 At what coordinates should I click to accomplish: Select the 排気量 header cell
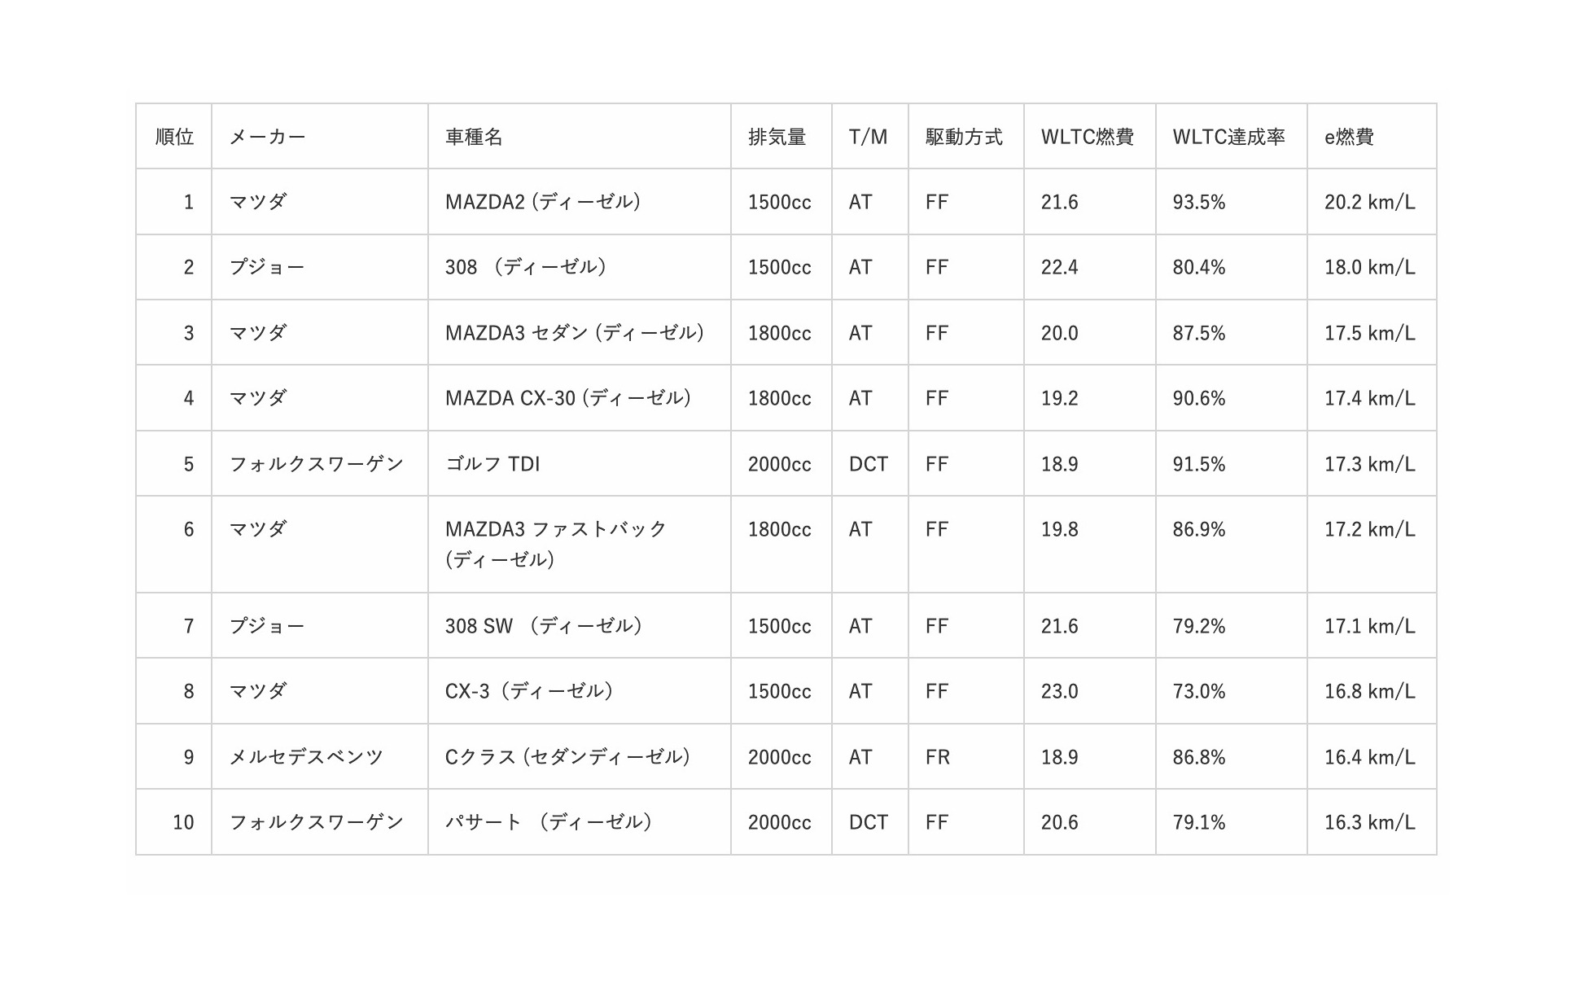[777, 137]
